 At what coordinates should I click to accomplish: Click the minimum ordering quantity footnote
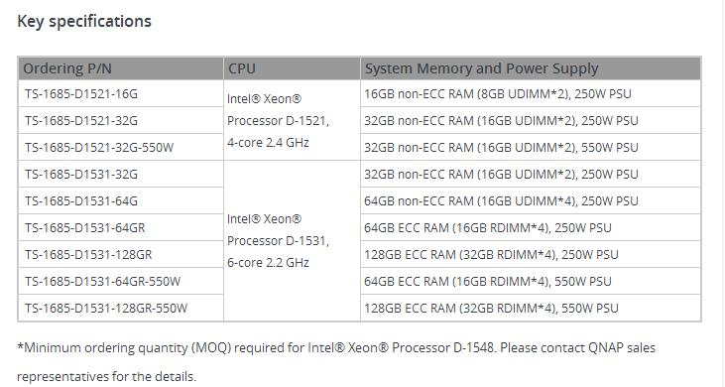[x=336, y=361]
